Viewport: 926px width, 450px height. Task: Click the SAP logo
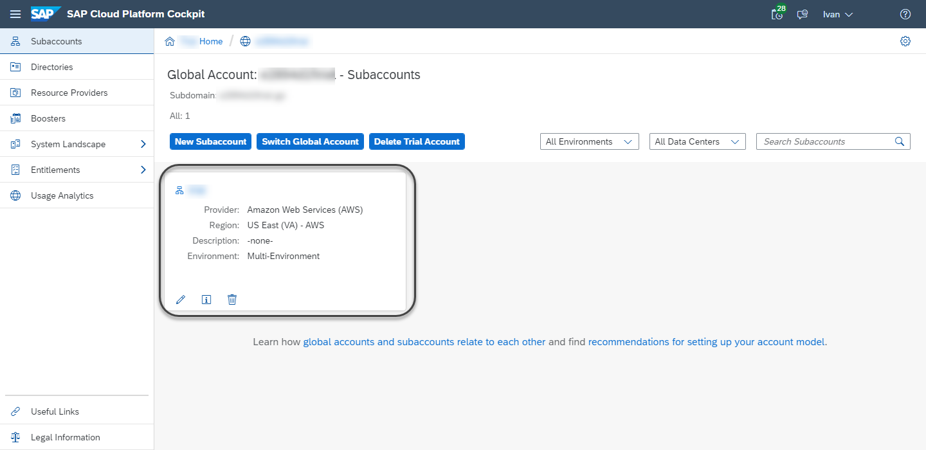pos(46,14)
